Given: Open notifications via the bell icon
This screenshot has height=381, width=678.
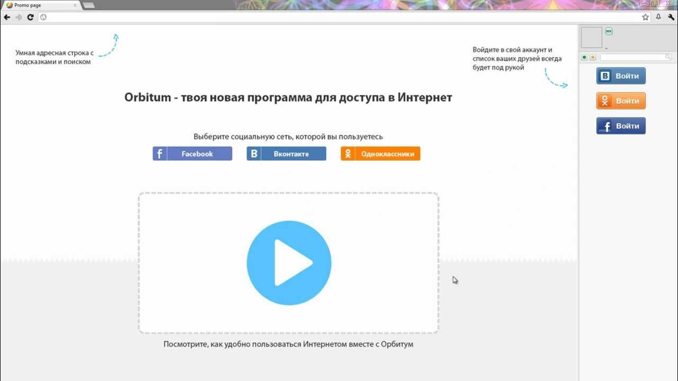Looking at the screenshot, I should pyautogui.click(x=658, y=17).
